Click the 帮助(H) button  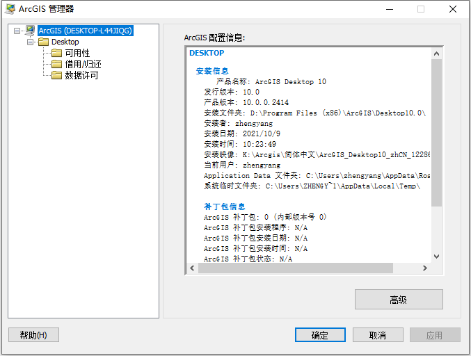coord(33,334)
